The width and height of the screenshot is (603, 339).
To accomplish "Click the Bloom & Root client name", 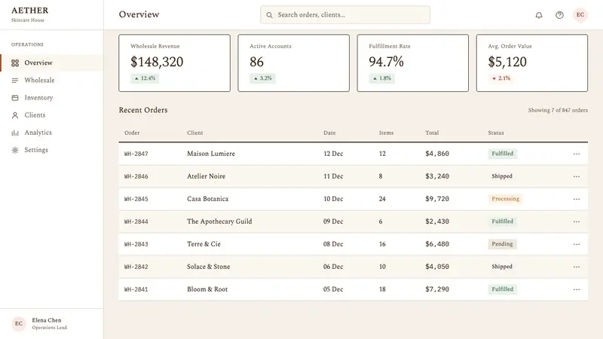I will pos(207,289).
